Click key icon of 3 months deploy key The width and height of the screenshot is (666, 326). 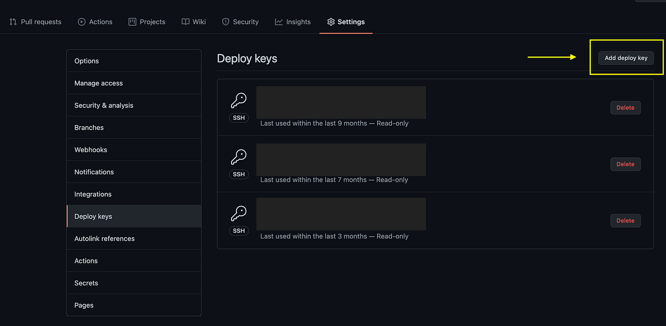[x=239, y=213]
